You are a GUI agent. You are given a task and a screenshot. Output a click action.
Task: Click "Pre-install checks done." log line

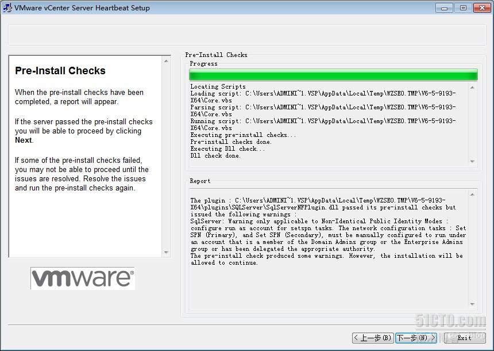(x=231, y=142)
